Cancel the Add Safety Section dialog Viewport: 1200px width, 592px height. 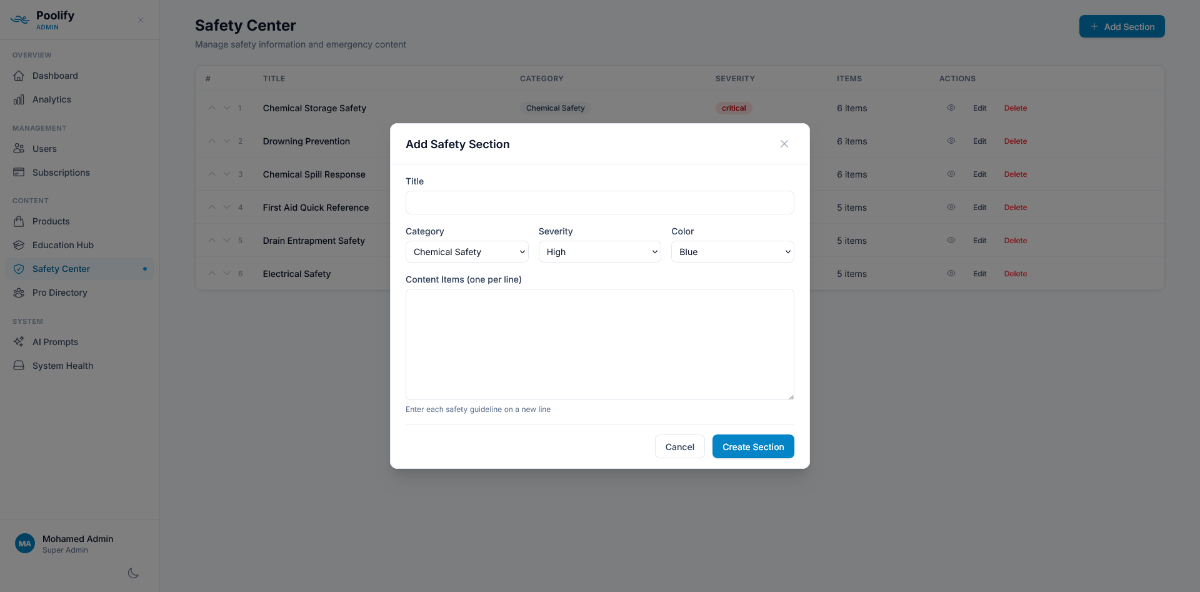[680, 447]
